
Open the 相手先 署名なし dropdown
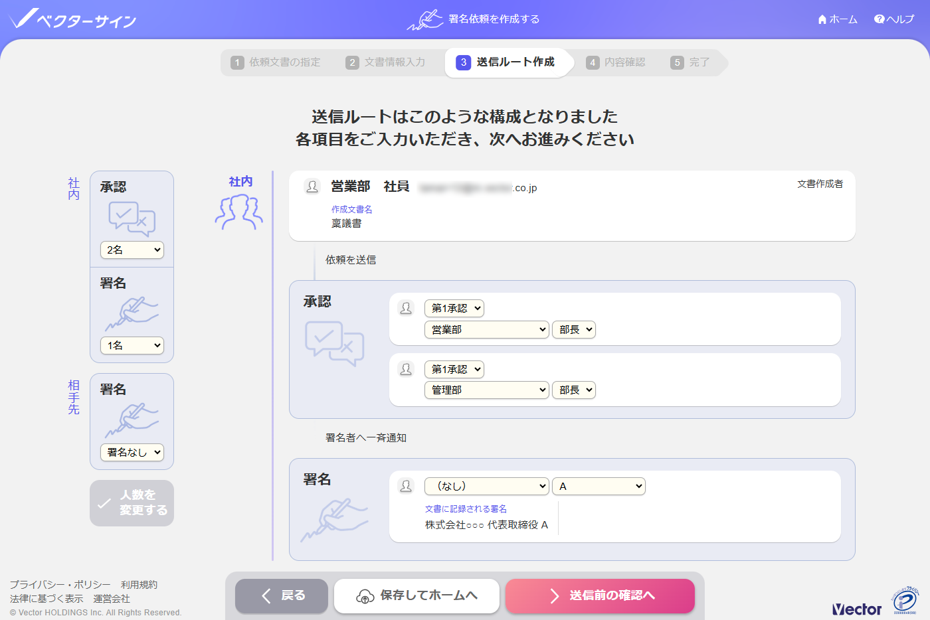[x=132, y=452]
